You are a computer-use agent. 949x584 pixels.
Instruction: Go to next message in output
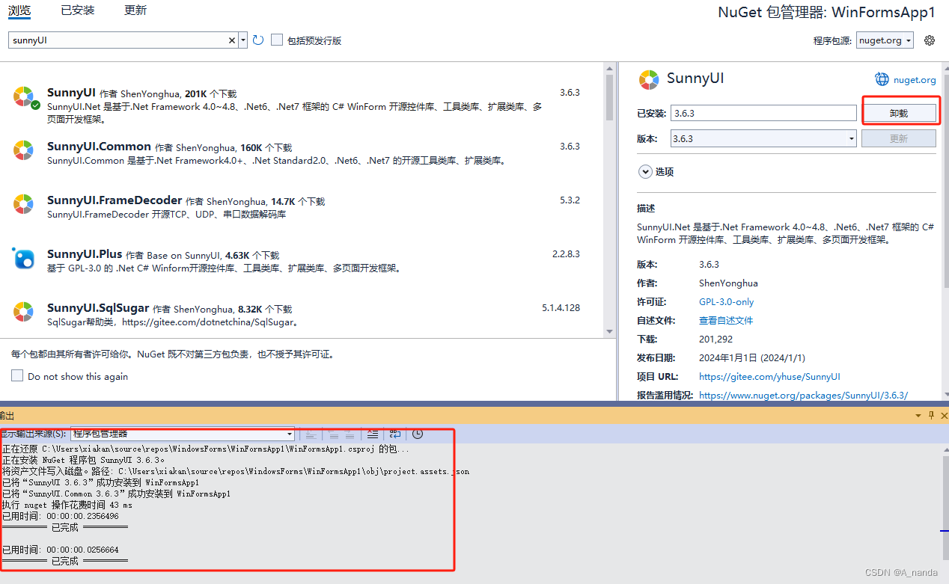350,434
